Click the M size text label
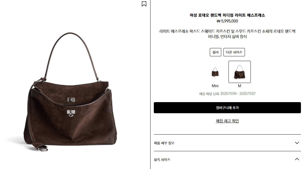This screenshot has width=304, height=169. click(x=239, y=86)
